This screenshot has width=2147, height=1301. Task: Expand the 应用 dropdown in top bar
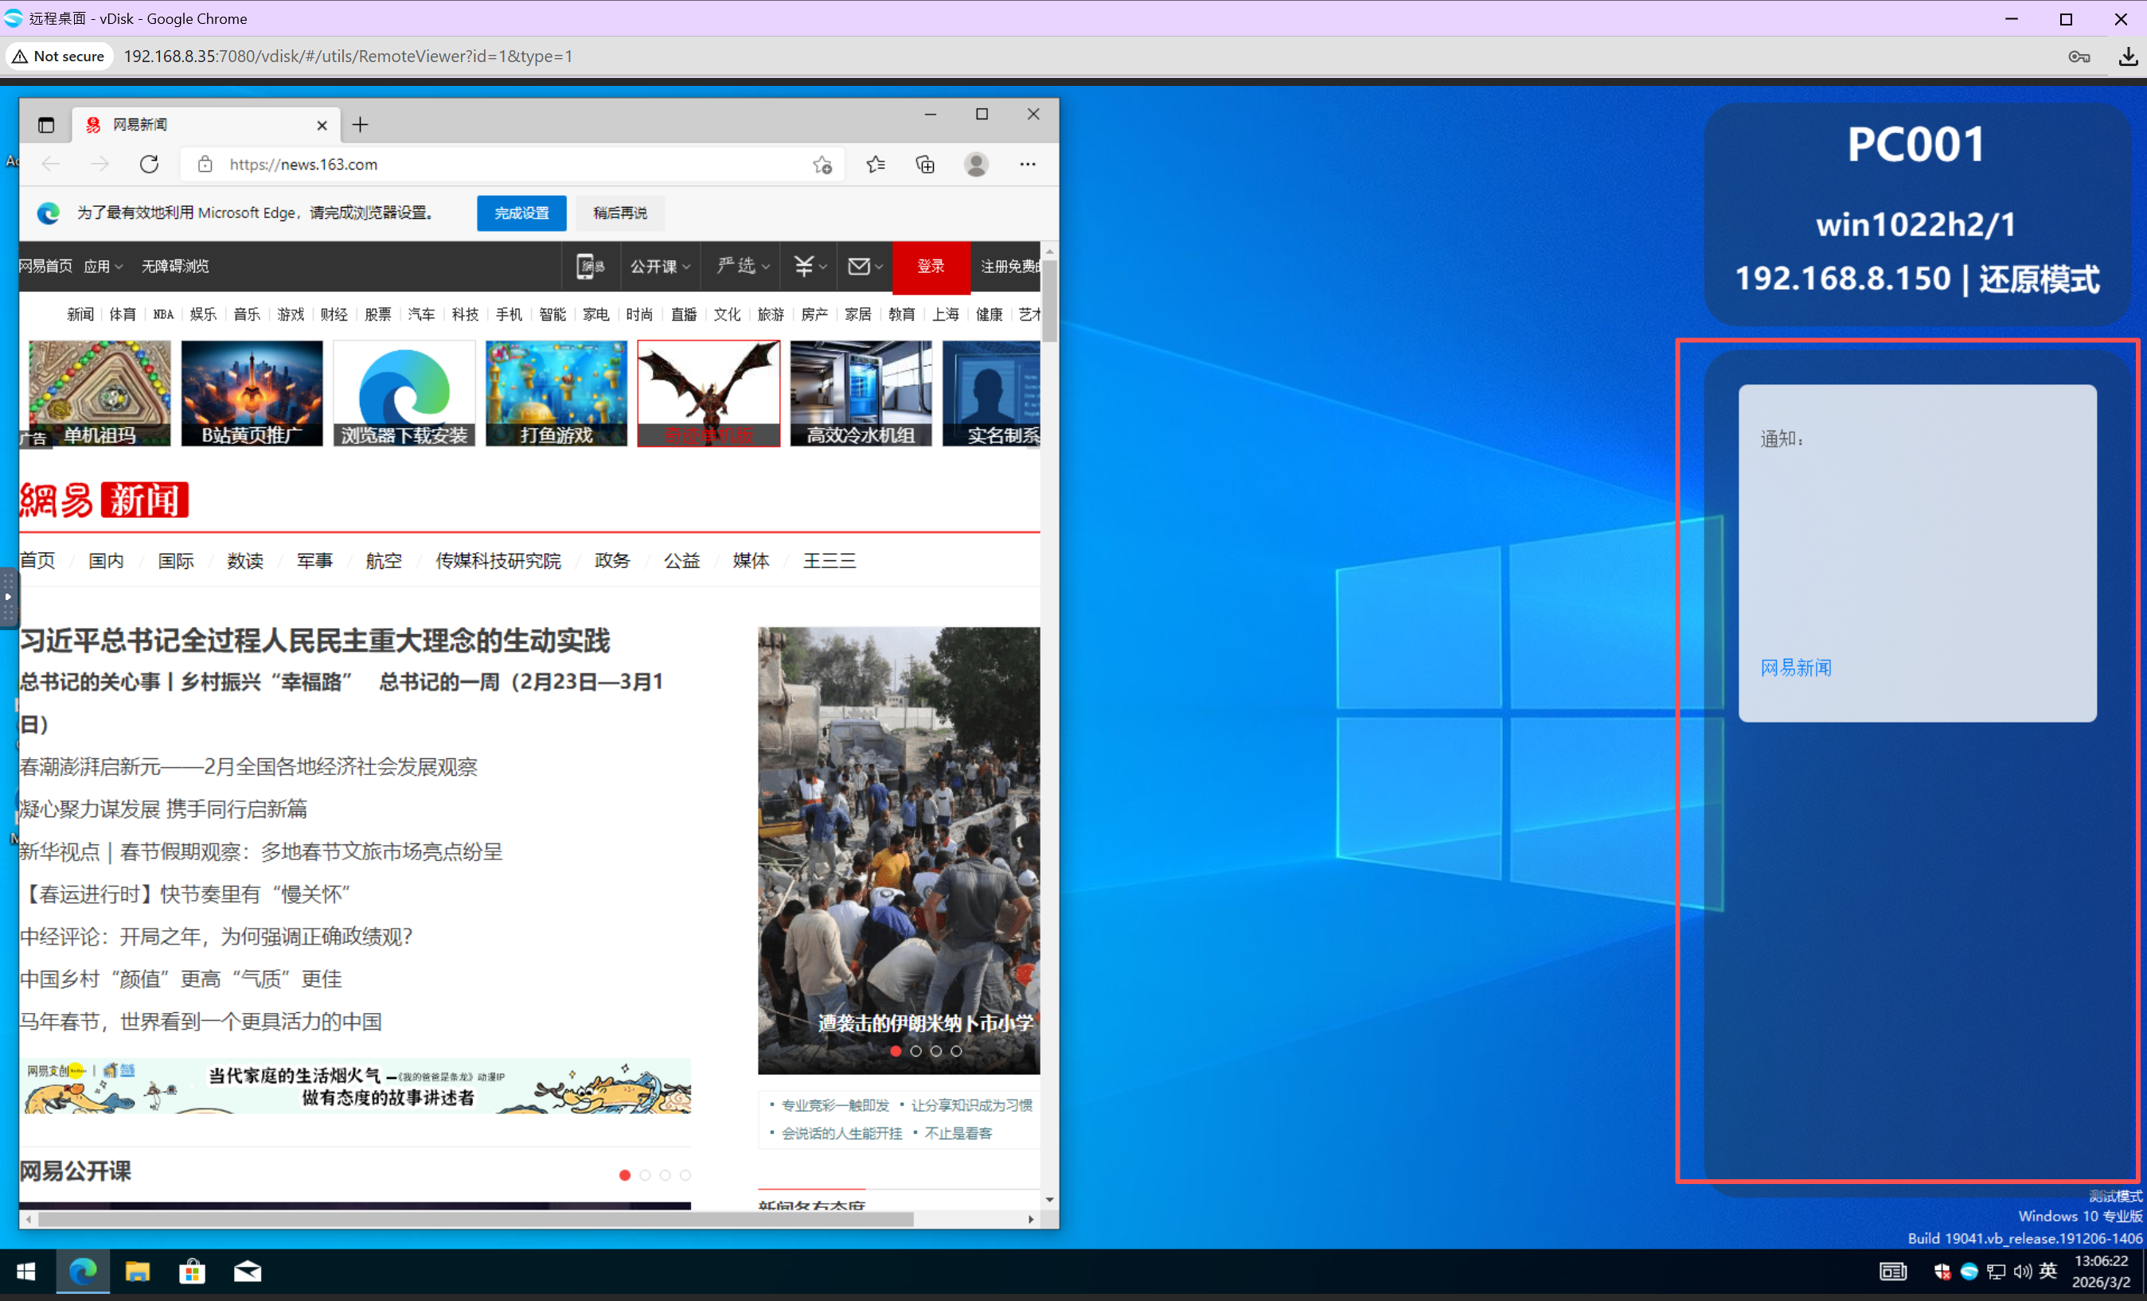click(103, 267)
